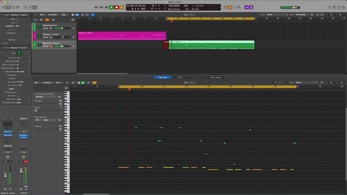Click the Massive X - Bump 2 track icon
Image resolution: width=347 pixels, height=195 pixels.
pos(40,45)
